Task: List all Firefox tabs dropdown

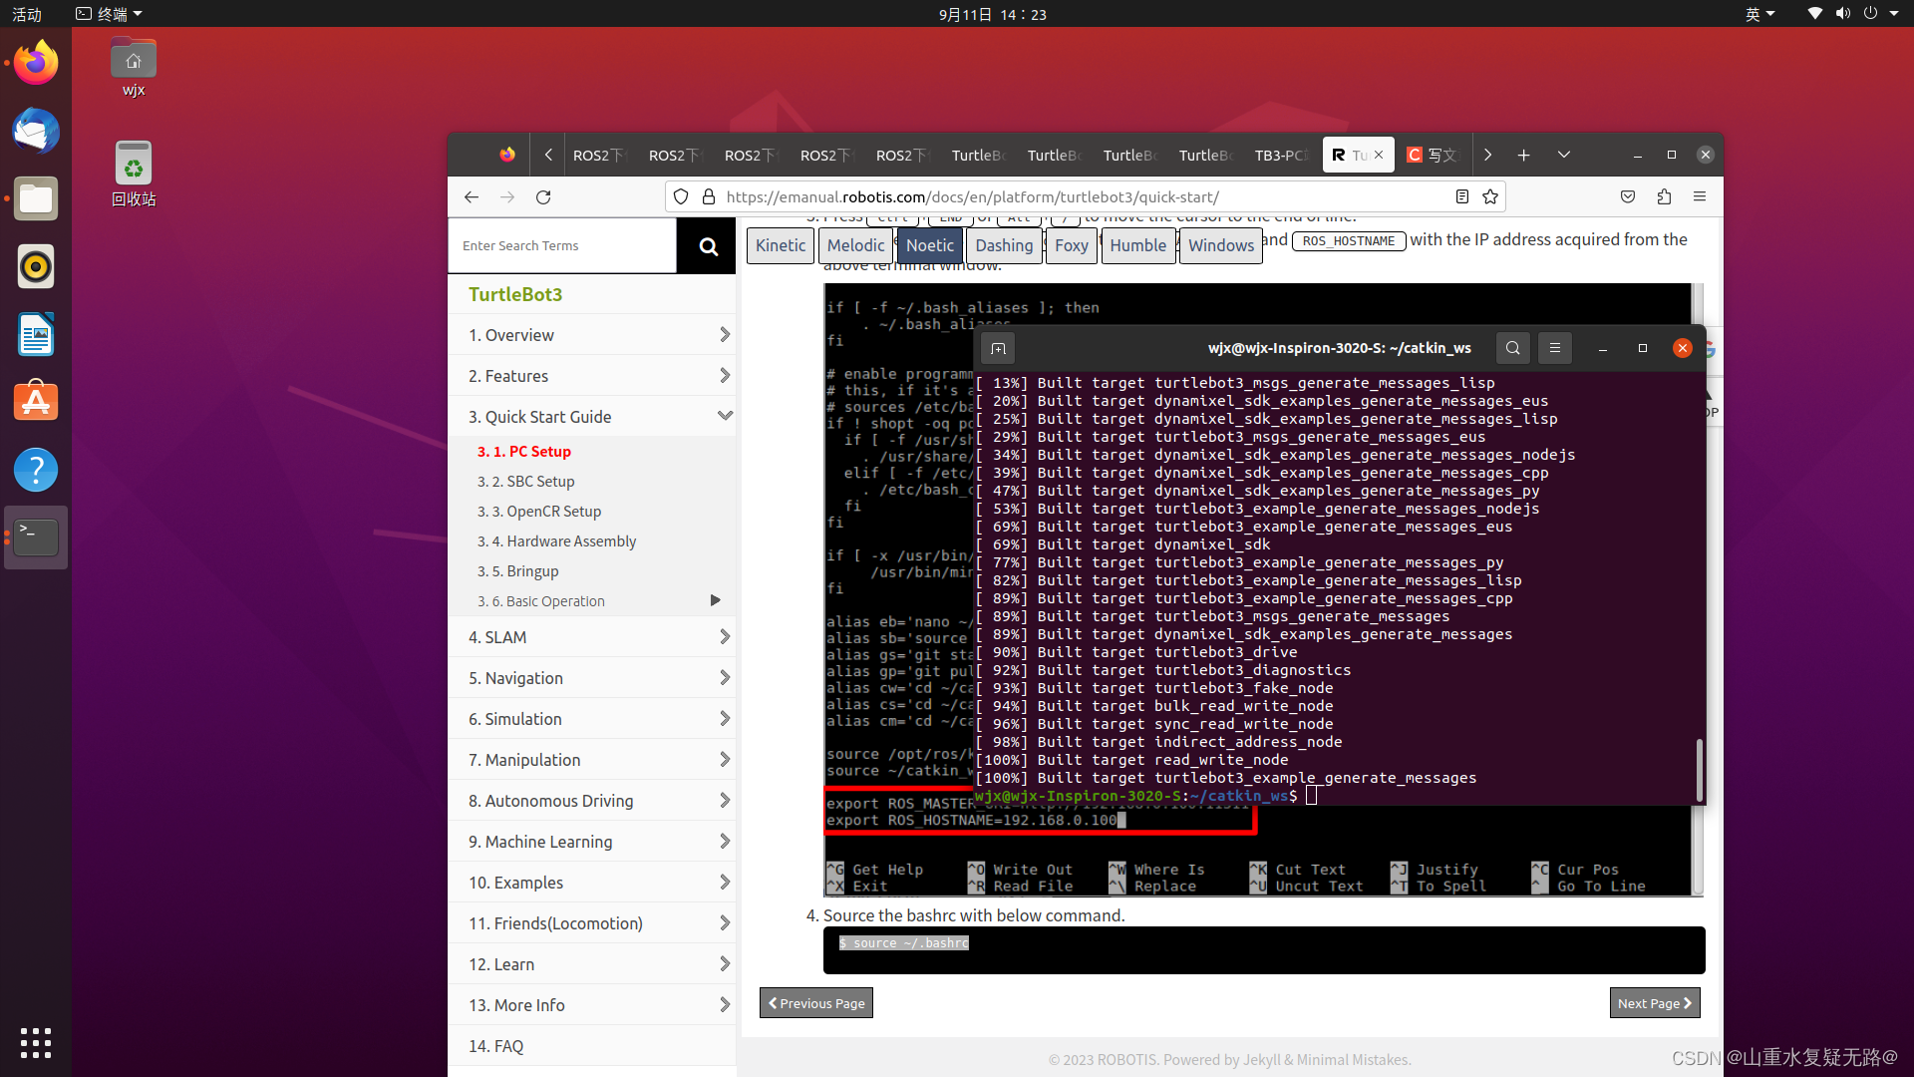Action: pyautogui.click(x=1563, y=156)
